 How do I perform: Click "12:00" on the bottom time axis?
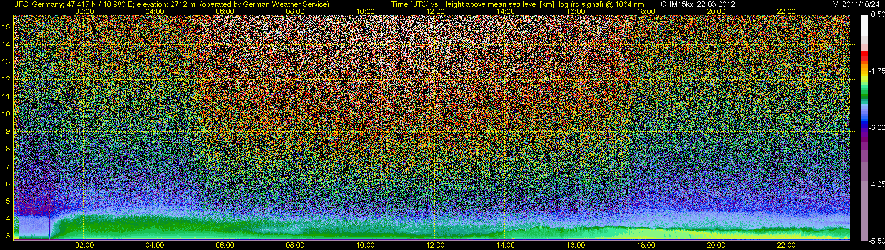pos(435,245)
